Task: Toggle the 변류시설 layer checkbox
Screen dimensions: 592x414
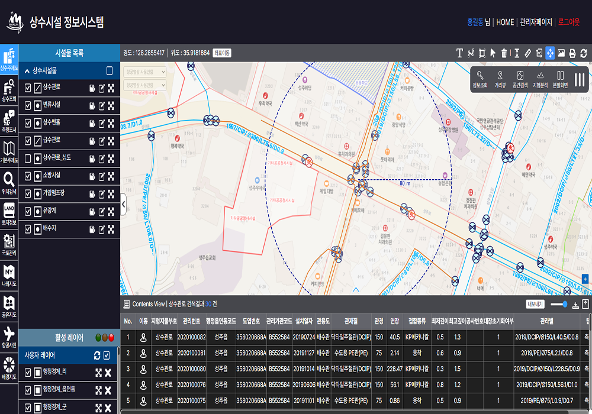Action: click(x=28, y=106)
